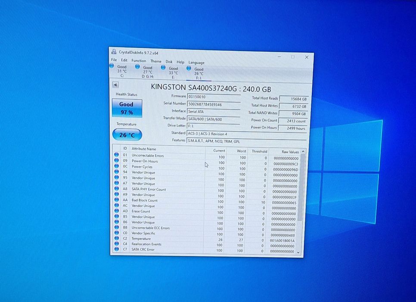Click the Transfer Mode field
The height and width of the screenshot is (302, 416).
(x=213, y=119)
